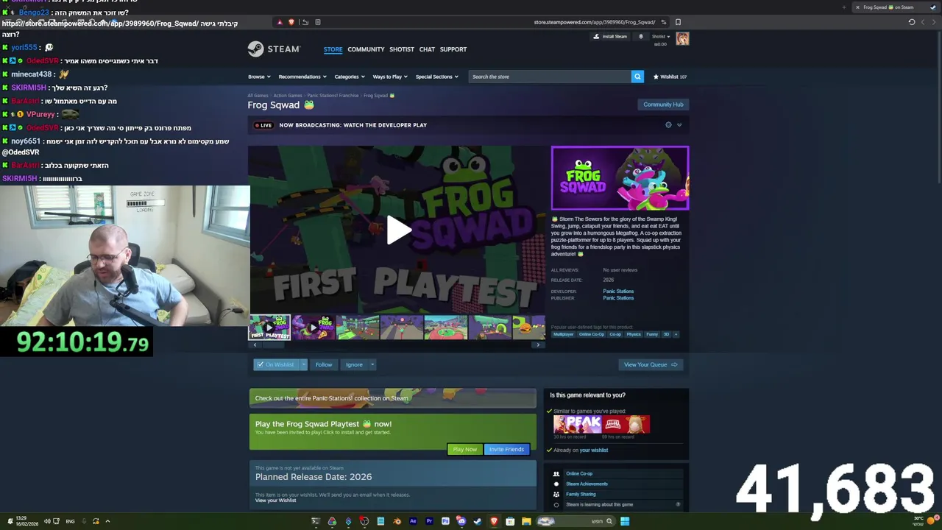Open the COMMUNITY tab
The width and height of the screenshot is (942, 530).
[366, 49]
